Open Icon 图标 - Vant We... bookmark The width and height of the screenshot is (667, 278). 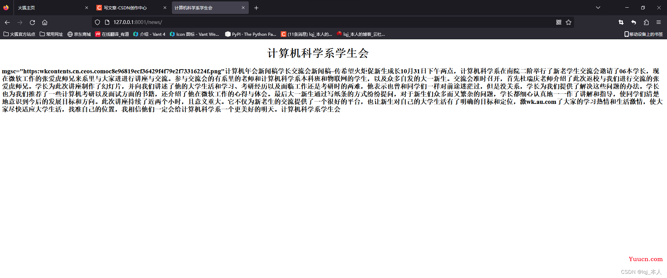(x=194, y=34)
